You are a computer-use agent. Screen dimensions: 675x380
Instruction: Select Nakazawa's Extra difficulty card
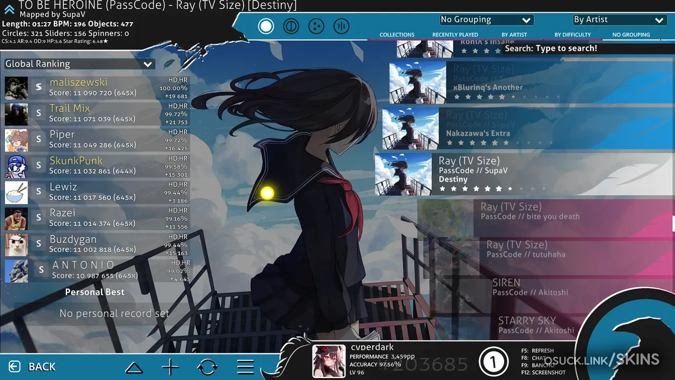[x=528, y=129]
